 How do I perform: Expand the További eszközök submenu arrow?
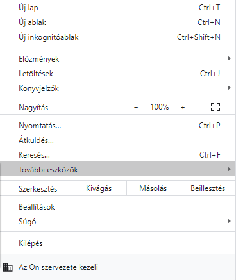pos(229,169)
